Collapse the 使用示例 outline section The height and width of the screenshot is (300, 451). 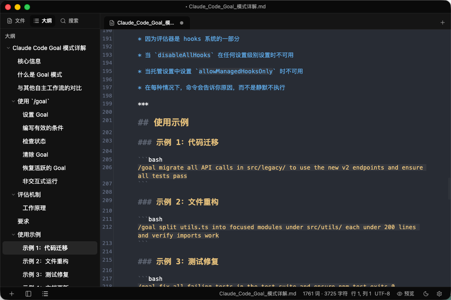13,235
